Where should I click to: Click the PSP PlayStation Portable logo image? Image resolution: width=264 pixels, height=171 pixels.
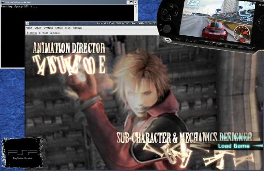(22, 153)
